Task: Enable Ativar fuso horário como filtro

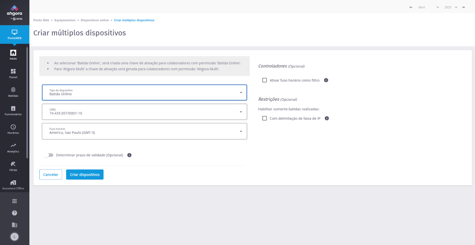Action: tap(265, 80)
